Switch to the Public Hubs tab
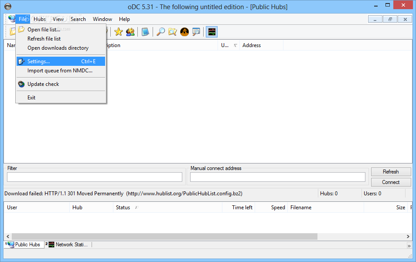The height and width of the screenshot is (262, 416). pos(24,245)
